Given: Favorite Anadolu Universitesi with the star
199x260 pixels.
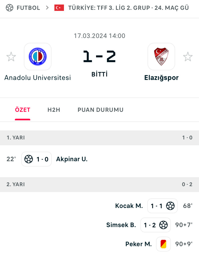Looking at the screenshot, I should (x=11, y=57).
